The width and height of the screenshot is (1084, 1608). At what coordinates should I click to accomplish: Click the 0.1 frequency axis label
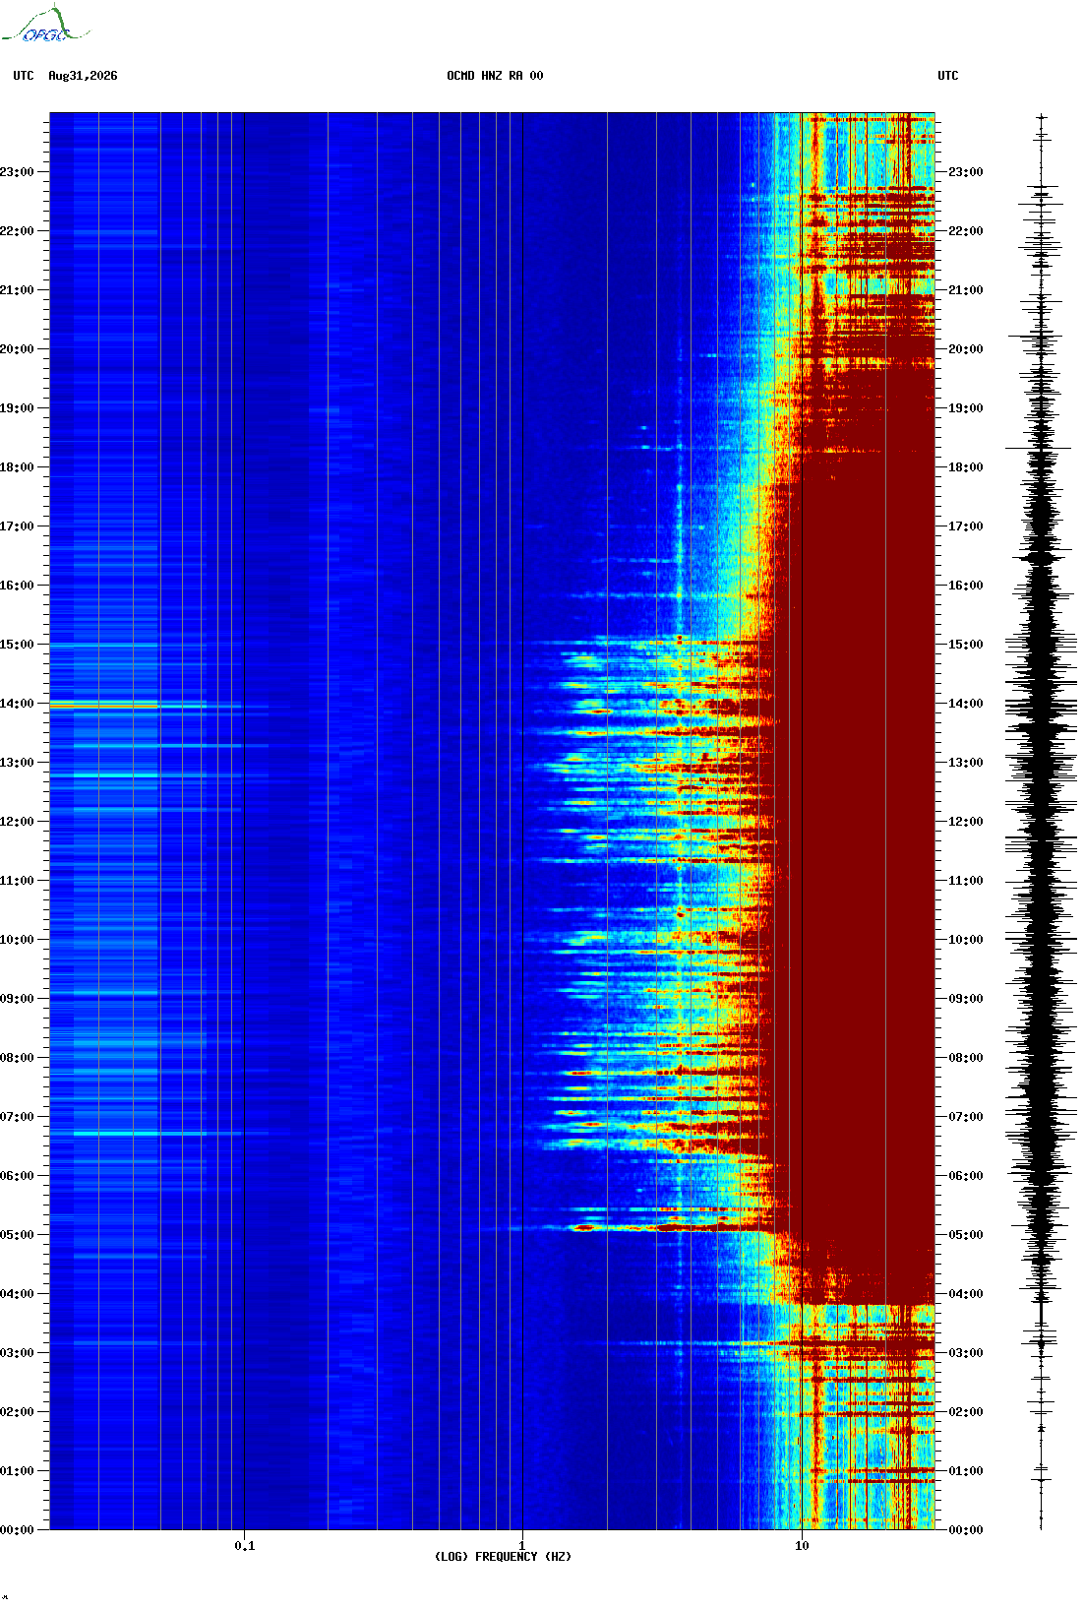[x=245, y=1546]
